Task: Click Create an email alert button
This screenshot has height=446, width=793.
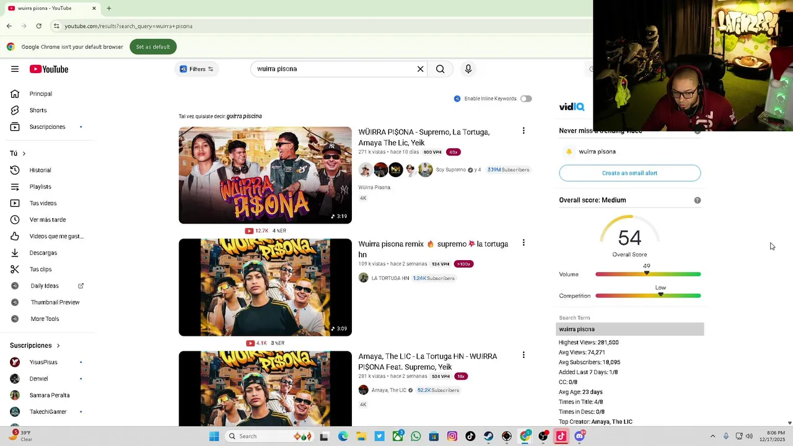Action: [x=629, y=173]
